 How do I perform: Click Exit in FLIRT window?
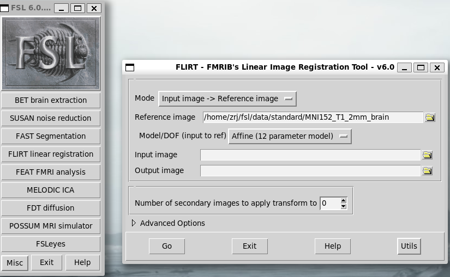250,246
